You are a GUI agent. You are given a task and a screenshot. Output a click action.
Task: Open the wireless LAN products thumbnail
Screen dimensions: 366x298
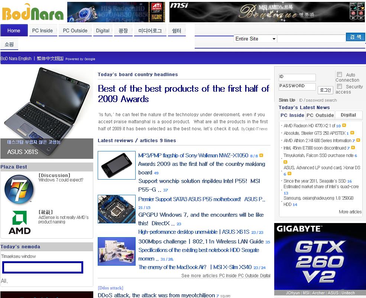pyautogui.click(x=116, y=251)
